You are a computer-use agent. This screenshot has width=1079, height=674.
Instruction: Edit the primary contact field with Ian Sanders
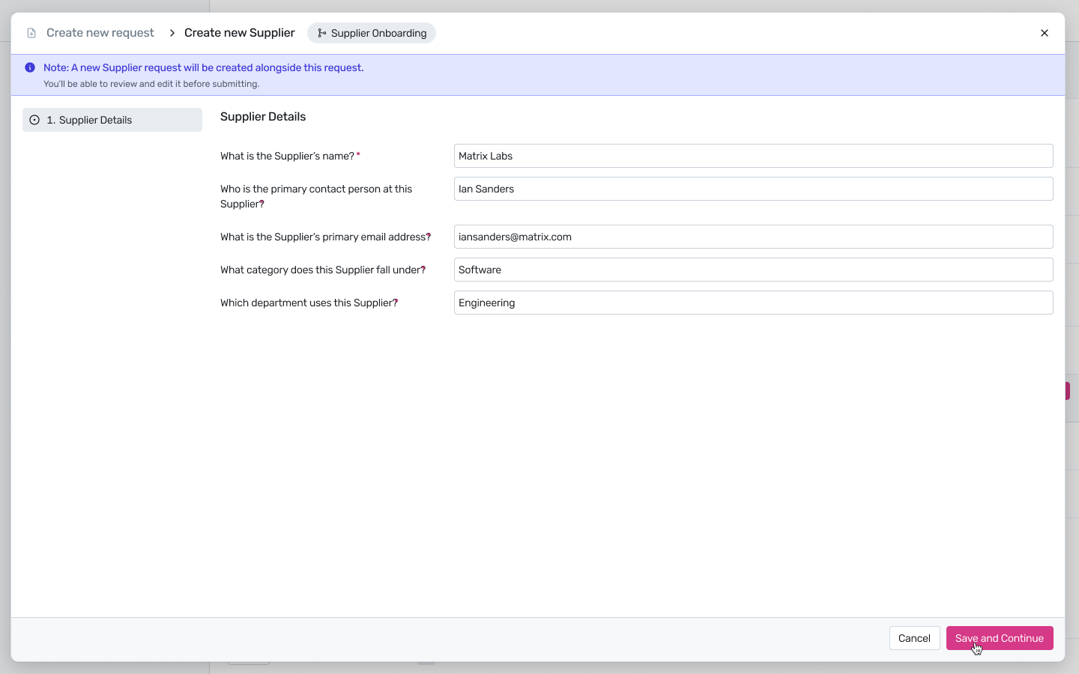[x=754, y=189]
